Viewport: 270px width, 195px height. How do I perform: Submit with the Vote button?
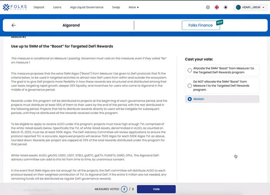point(156,189)
